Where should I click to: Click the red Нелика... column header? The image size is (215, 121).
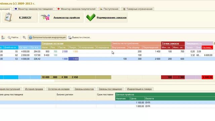click(207, 47)
